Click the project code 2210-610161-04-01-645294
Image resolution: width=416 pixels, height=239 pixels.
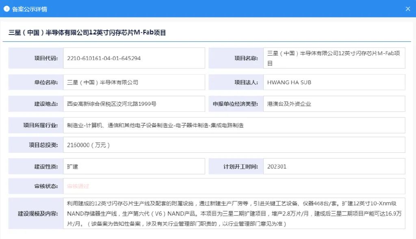pos(104,58)
